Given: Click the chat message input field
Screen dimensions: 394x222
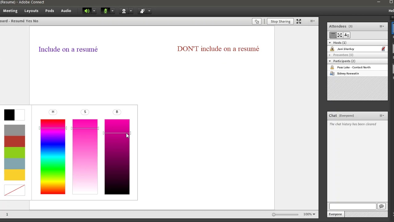Looking at the screenshot, I should [x=352, y=206].
